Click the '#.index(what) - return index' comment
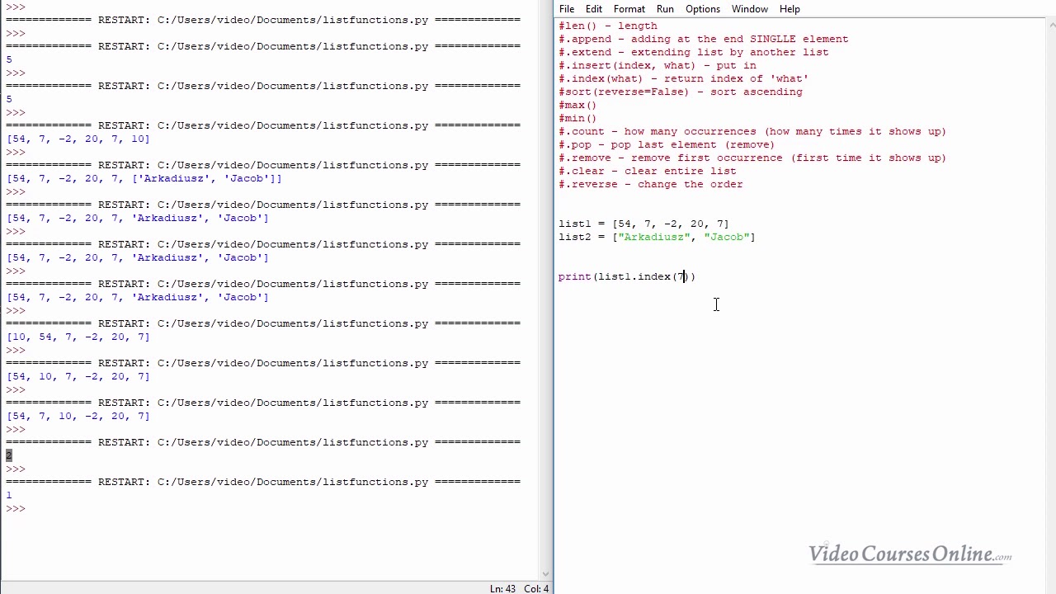 pyautogui.click(x=684, y=78)
